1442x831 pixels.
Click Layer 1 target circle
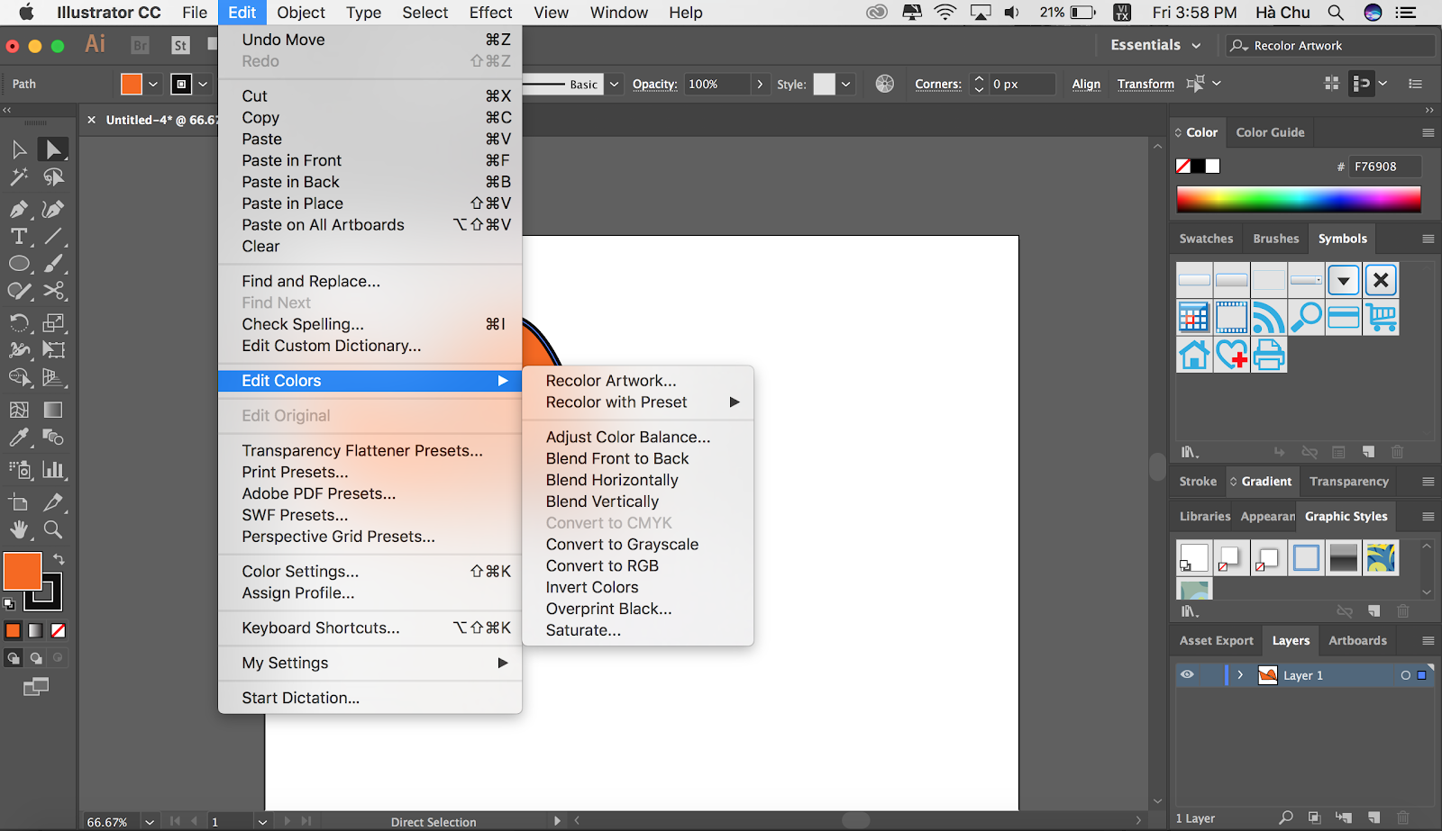1405,675
